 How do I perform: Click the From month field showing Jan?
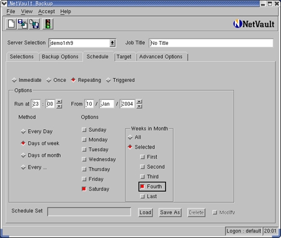pos(107,104)
